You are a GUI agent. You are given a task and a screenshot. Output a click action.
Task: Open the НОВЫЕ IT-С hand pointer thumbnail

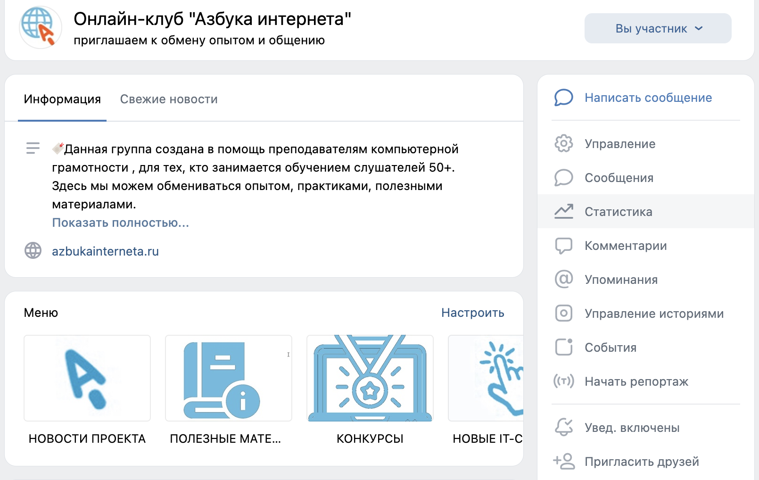pos(486,378)
